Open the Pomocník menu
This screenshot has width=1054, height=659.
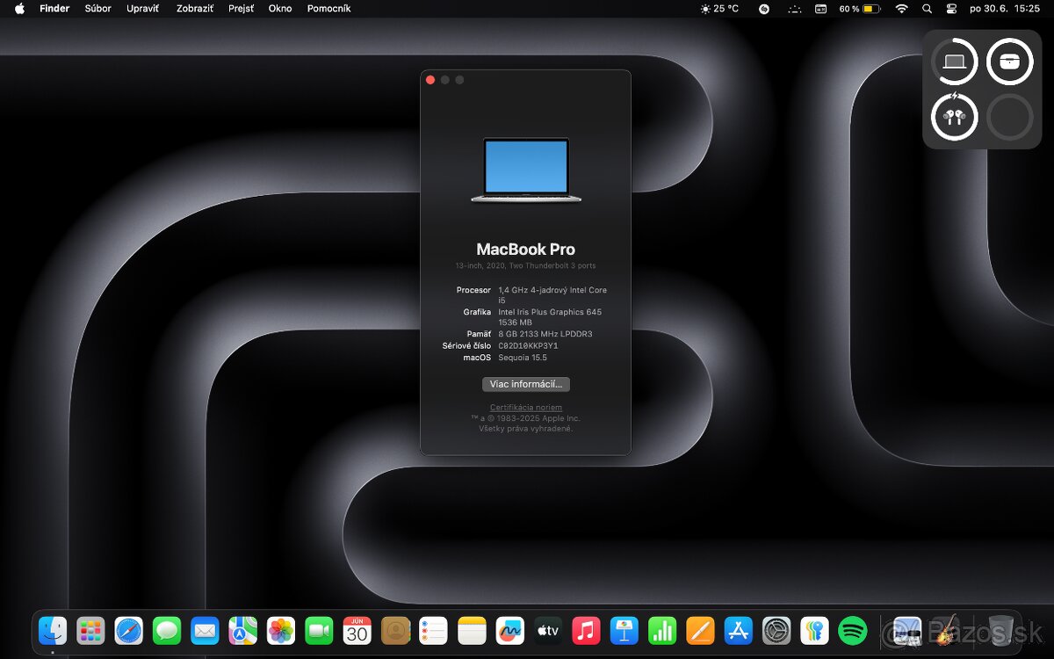(x=329, y=9)
